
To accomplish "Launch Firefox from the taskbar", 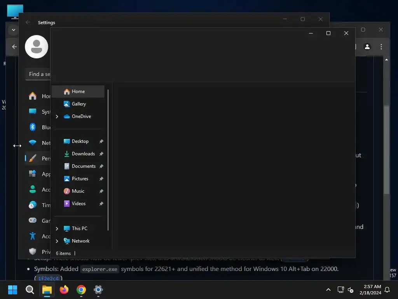I will (64, 290).
